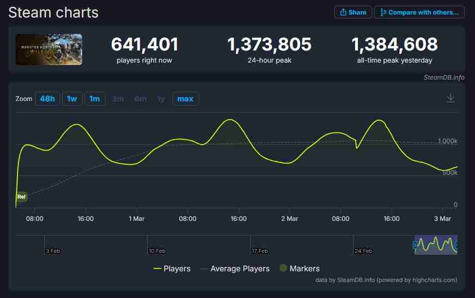
Task: Click the Share button
Action: (x=353, y=12)
